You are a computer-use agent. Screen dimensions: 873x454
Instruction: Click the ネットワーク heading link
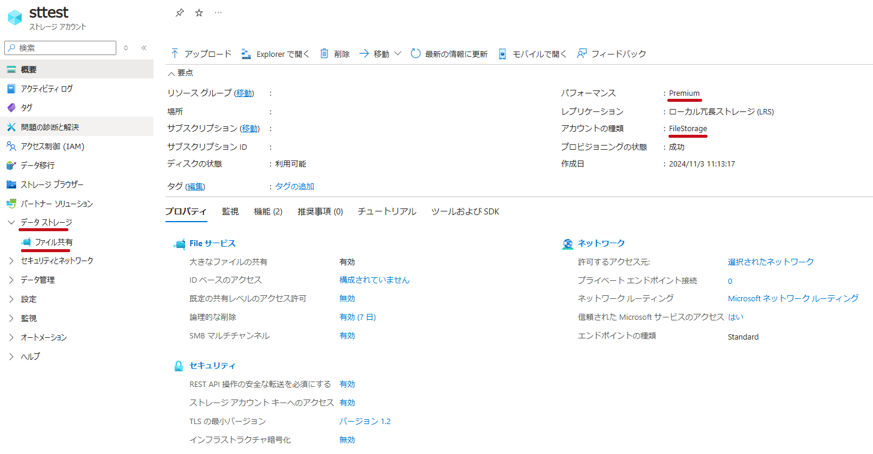601,243
